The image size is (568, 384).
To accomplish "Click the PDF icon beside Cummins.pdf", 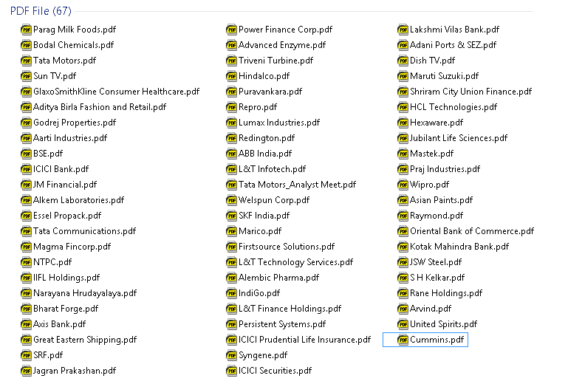I will pyautogui.click(x=403, y=340).
